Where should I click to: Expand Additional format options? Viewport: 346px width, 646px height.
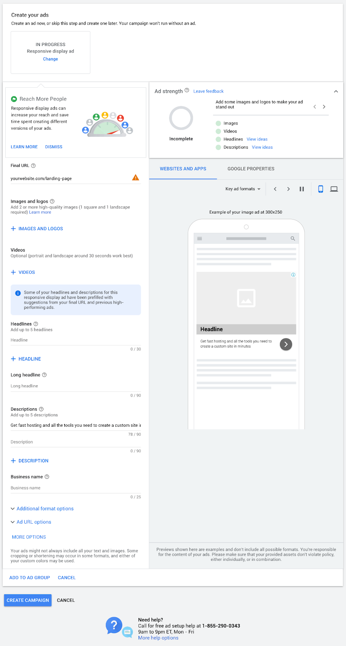[x=45, y=509]
